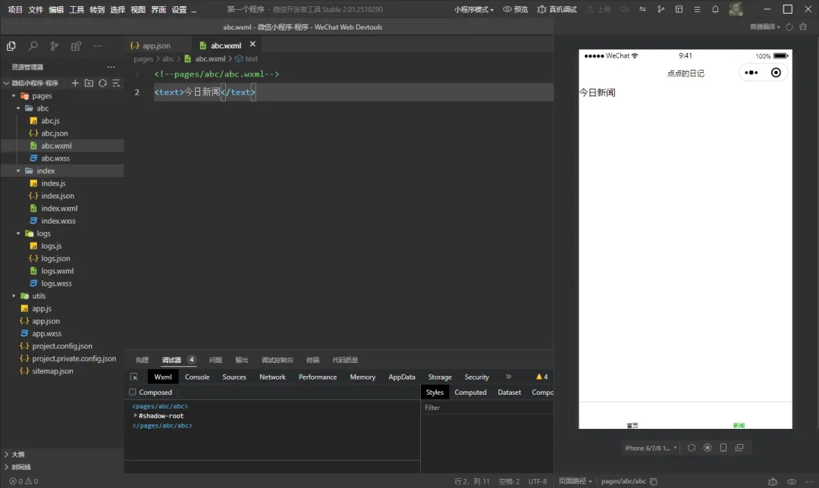Click the 真机调试 real device debug button
This screenshot has height=488, width=819.
[x=557, y=9]
